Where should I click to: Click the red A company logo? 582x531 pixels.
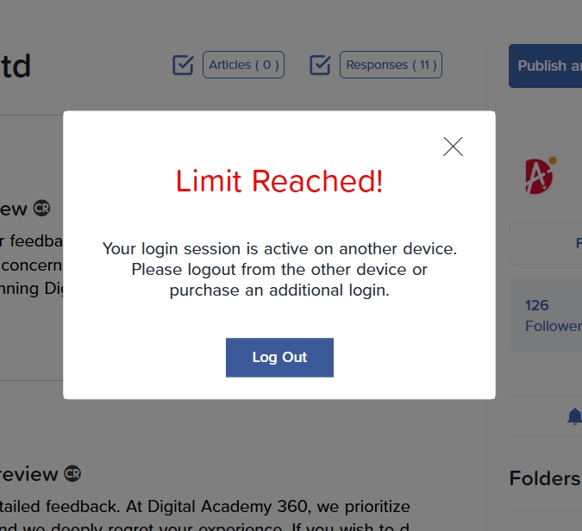click(541, 176)
